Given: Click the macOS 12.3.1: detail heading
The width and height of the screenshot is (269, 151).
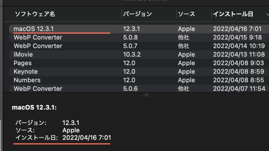Looking at the screenshot, I should (34, 107).
